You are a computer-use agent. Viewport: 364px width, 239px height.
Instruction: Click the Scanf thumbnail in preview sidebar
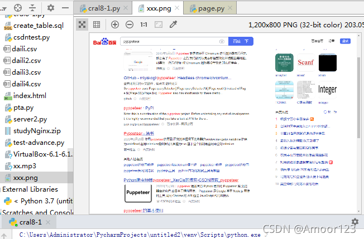coord(306,62)
